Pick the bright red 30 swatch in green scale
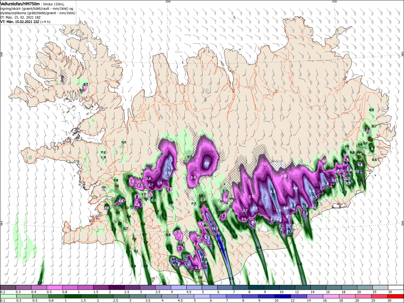The height and width of the screenshot is (303, 404). [x=395, y=296]
